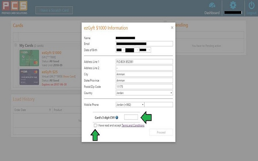Click the Logout label in header

click(x=252, y=13)
